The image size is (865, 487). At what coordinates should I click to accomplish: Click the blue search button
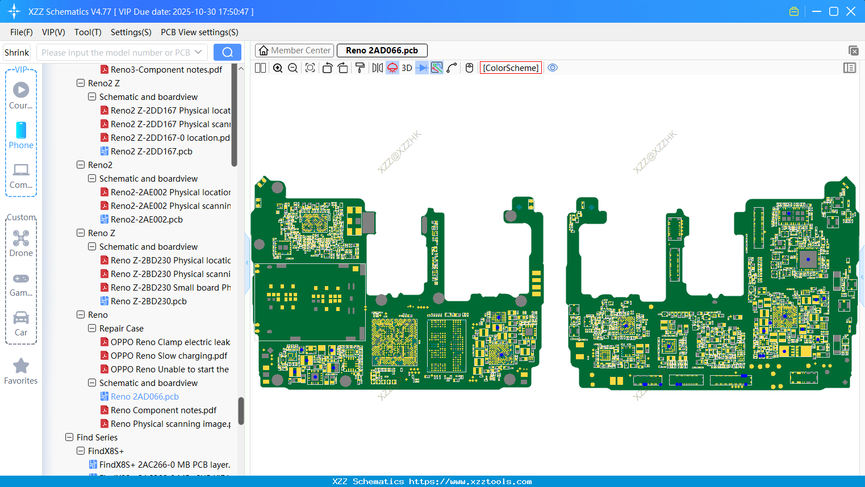pos(227,52)
